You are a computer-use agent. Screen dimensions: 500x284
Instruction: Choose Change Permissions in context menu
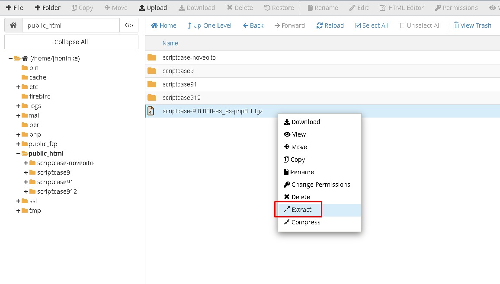click(320, 185)
